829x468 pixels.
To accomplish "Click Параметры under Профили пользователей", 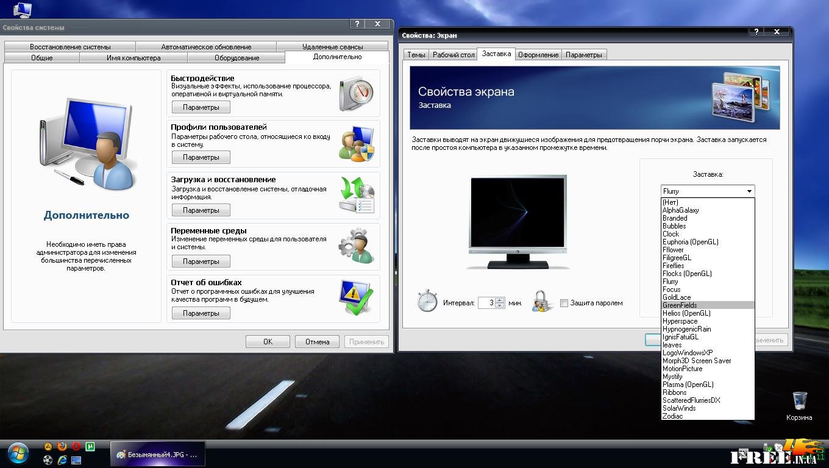I will click(201, 157).
